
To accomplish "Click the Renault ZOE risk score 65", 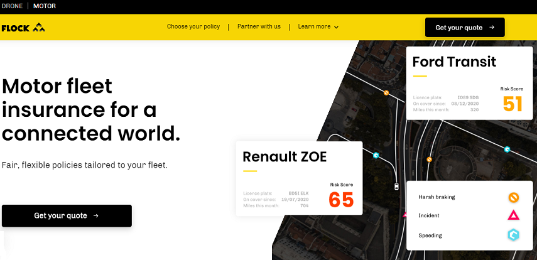I will point(341,200).
